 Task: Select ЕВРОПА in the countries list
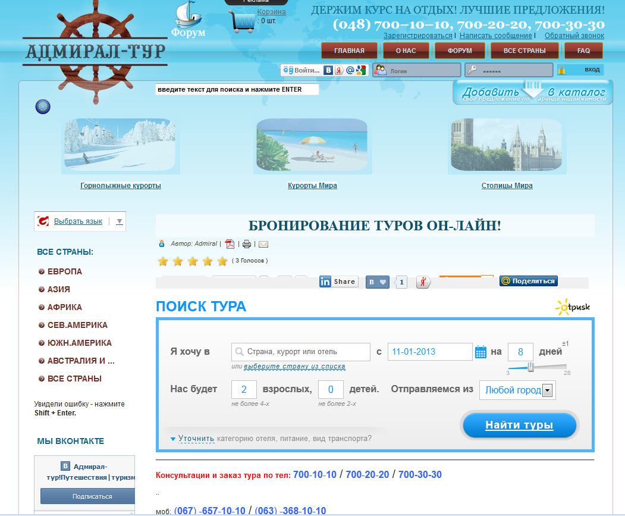[x=64, y=271]
